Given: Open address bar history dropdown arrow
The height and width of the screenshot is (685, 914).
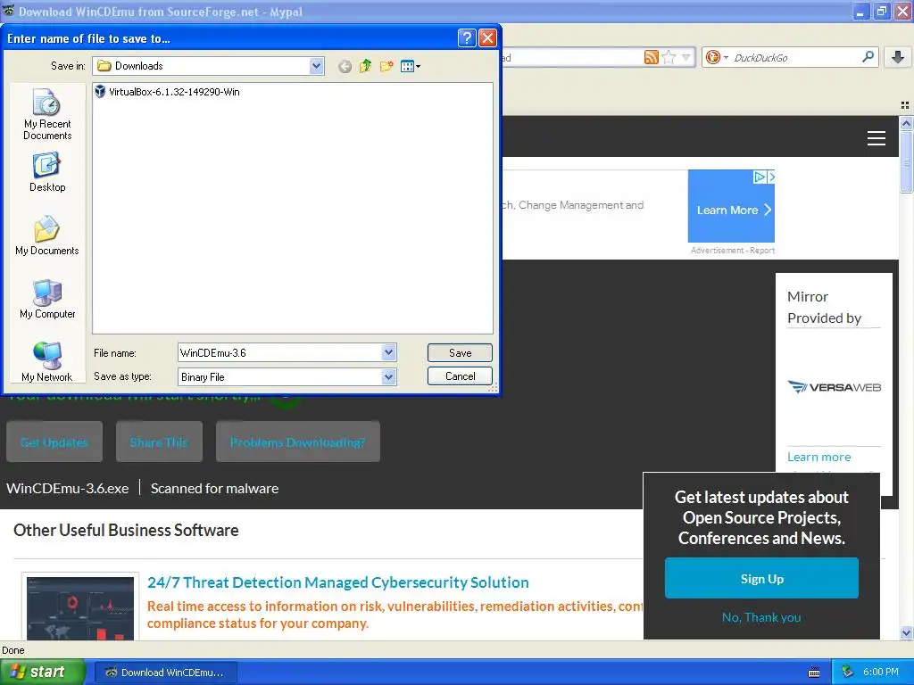Looking at the screenshot, I should (x=686, y=57).
